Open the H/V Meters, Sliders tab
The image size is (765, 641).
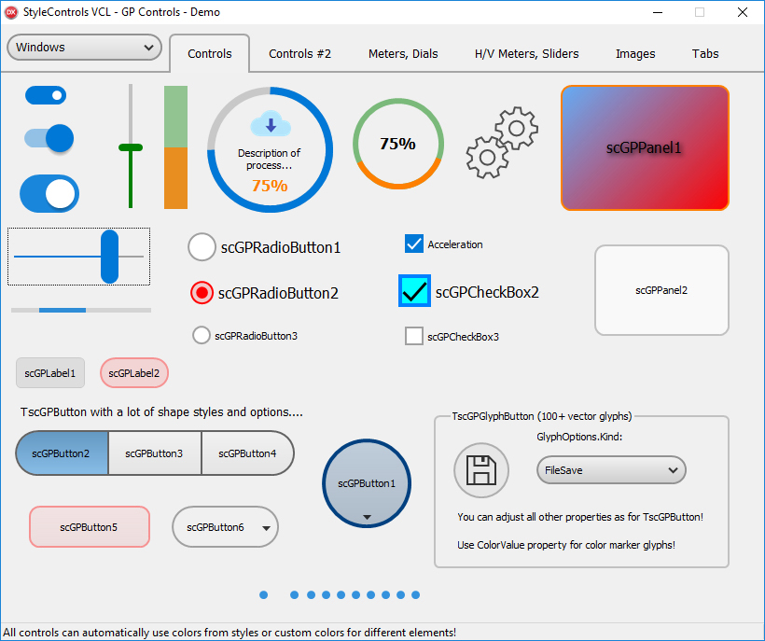(527, 54)
